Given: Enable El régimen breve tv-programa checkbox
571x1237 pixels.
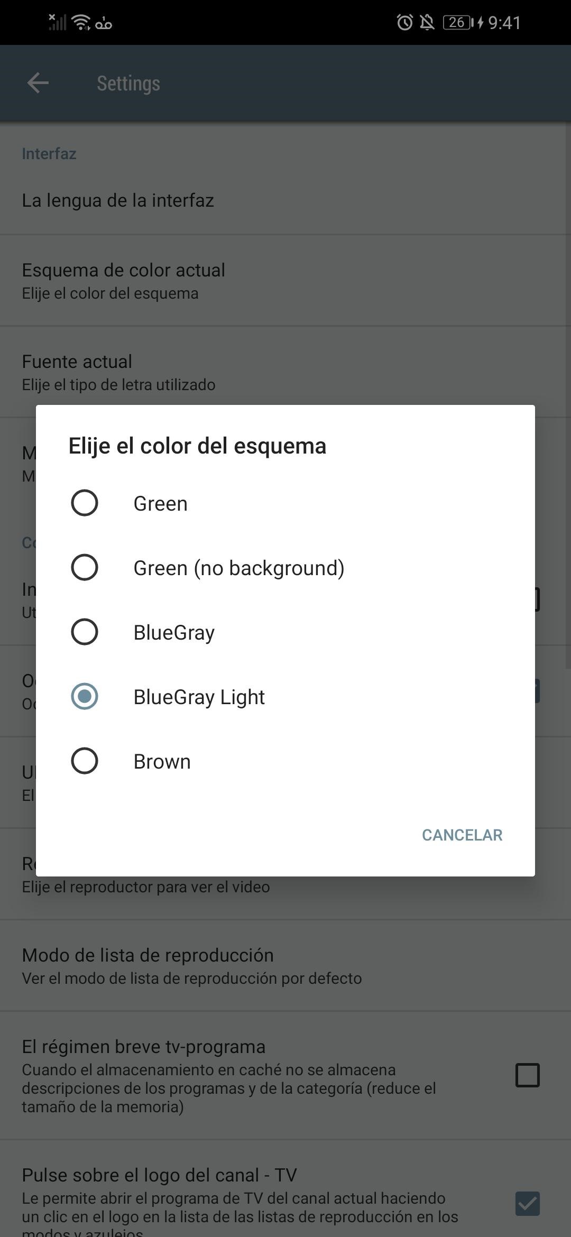Looking at the screenshot, I should click(527, 1075).
